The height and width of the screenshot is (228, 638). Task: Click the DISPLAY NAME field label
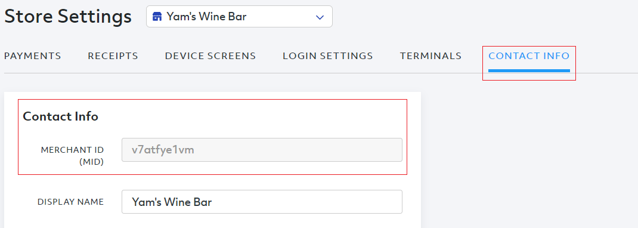71,202
